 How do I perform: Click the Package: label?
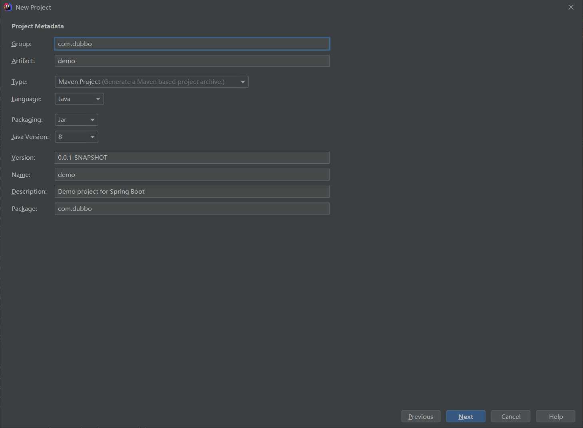(x=24, y=209)
